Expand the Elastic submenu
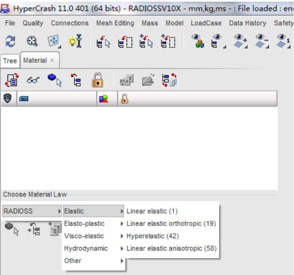Screen dimensions: 294x275 (93, 211)
